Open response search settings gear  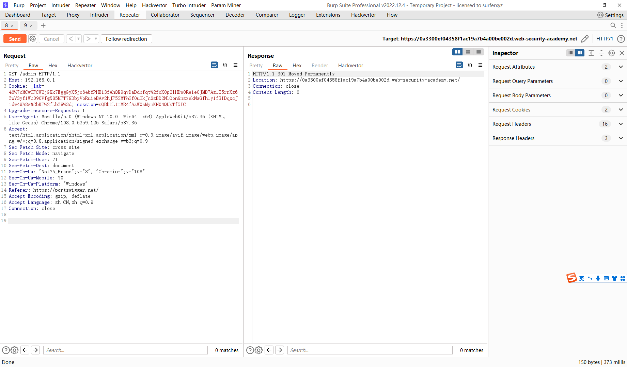258,350
